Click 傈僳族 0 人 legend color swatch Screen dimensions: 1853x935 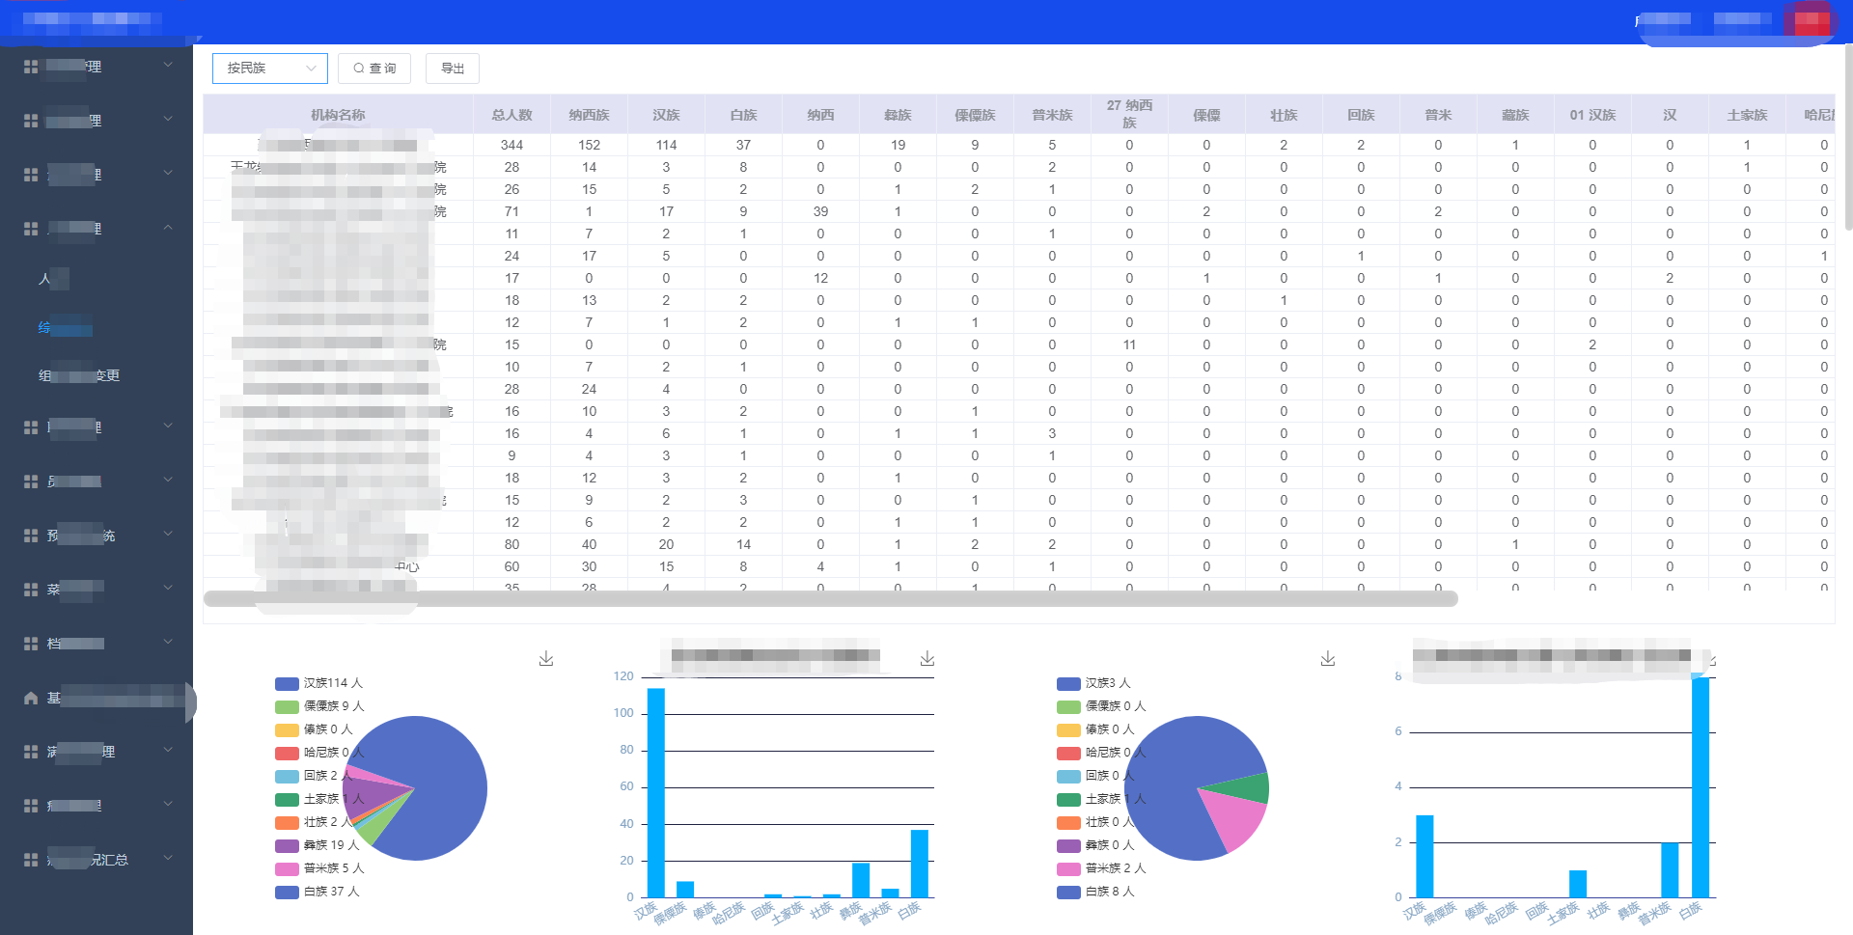pyautogui.click(x=1068, y=706)
